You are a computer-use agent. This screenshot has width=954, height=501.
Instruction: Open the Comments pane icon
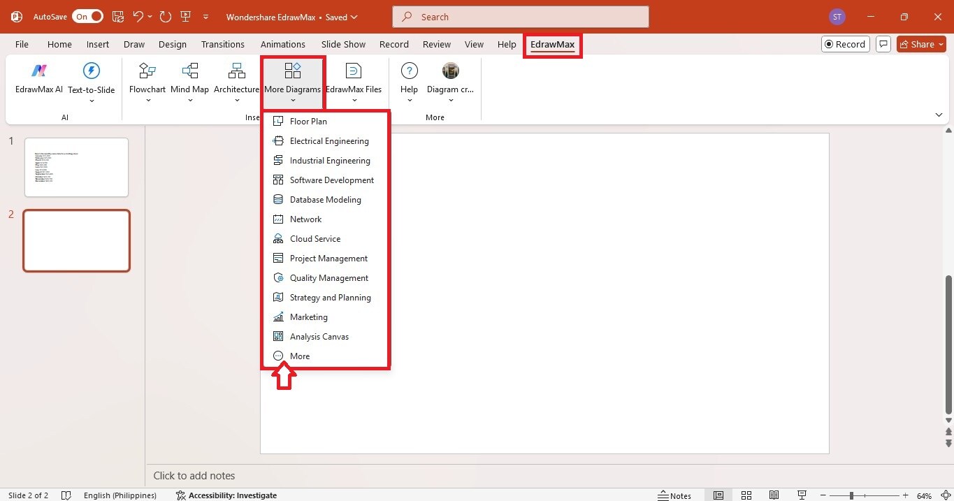click(883, 44)
